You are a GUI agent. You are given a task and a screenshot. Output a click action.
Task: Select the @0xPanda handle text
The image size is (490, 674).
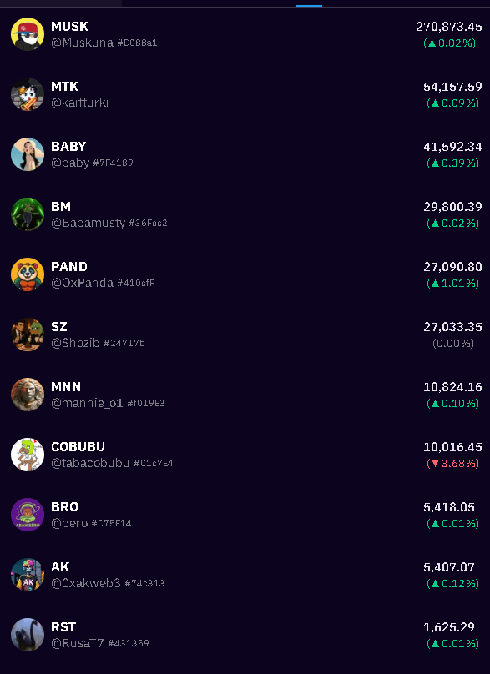pyautogui.click(x=82, y=283)
